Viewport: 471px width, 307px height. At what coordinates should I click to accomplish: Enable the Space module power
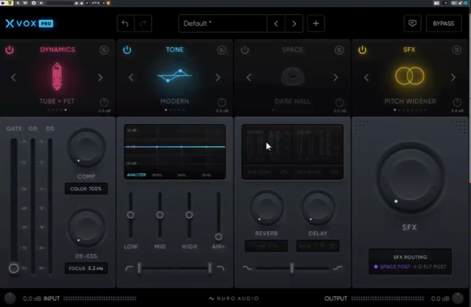[x=245, y=50]
